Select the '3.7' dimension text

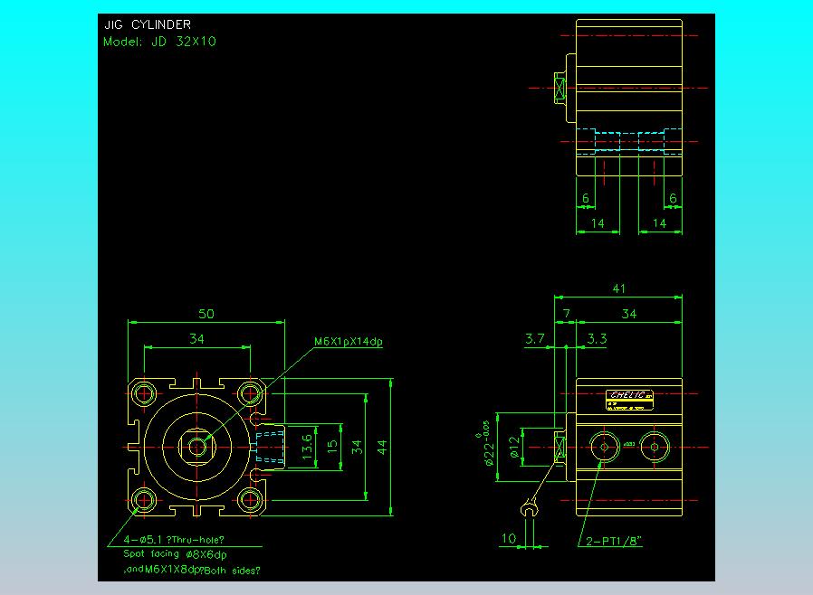[535, 339]
